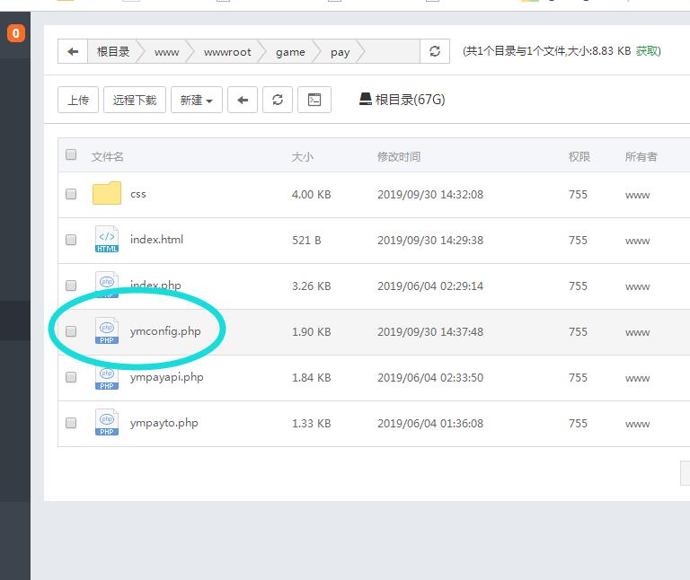Click the refresh icon beside the path bar

[x=435, y=52]
